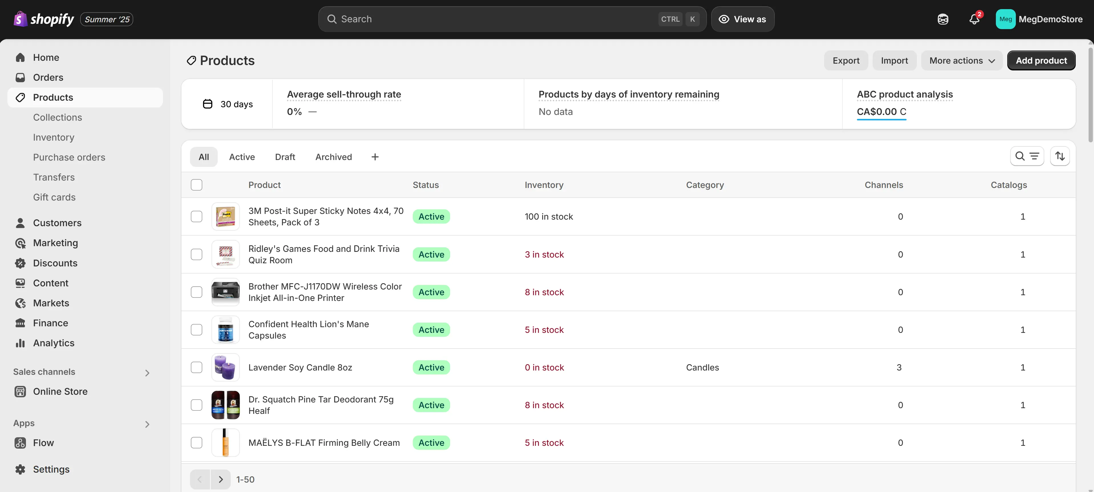This screenshot has height=492, width=1094.
Task: Click the search and filter icon
Action: pyautogui.click(x=1027, y=156)
